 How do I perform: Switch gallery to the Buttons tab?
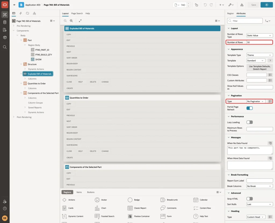coord(91,192)
